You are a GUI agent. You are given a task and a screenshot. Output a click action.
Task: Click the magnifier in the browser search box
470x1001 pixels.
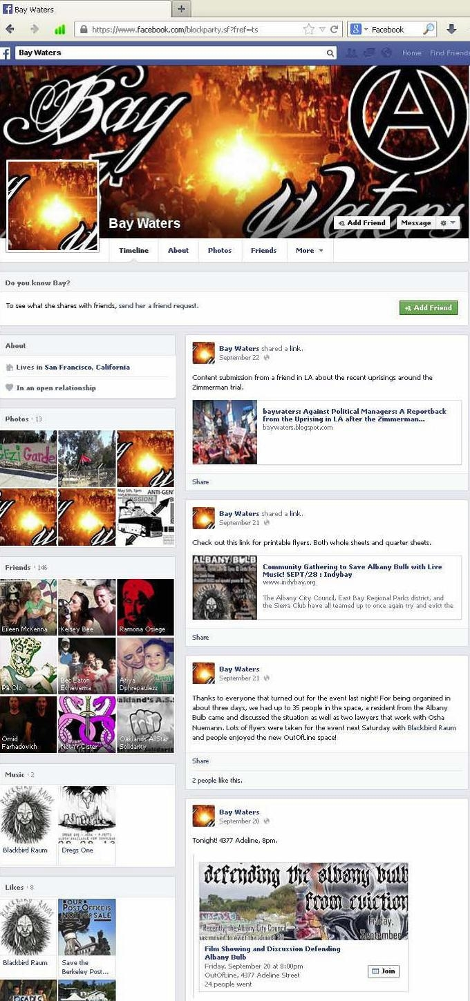pyautogui.click(x=429, y=29)
